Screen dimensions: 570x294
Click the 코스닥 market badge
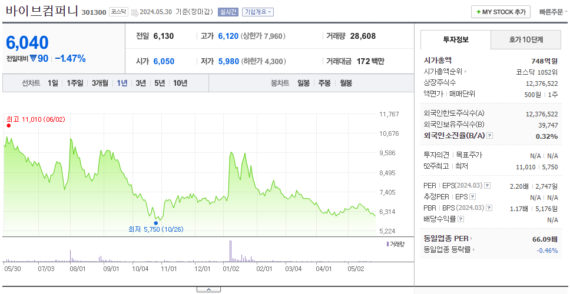point(118,12)
